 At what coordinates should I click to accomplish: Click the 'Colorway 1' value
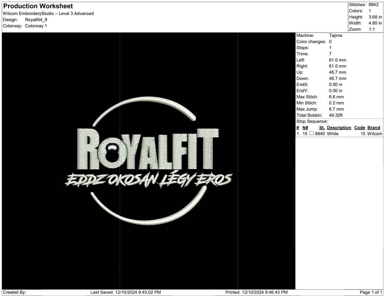coord(36,26)
